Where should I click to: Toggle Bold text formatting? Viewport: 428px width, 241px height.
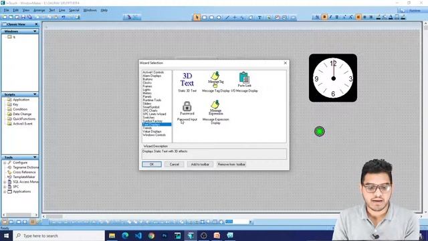pyautogui.click(x=324, y=17)
